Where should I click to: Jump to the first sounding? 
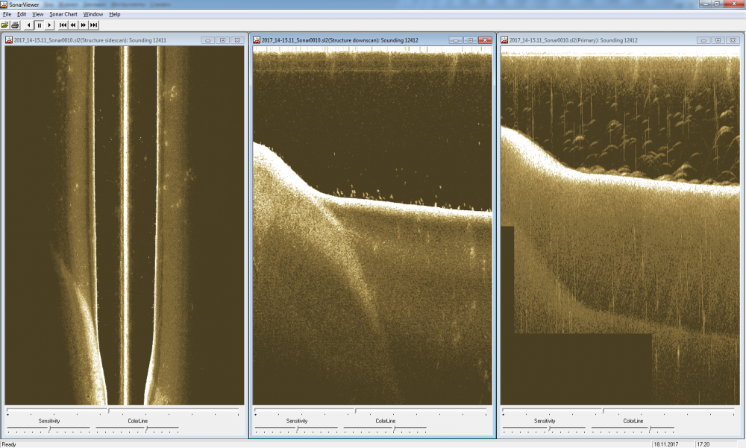coord(63,25)
